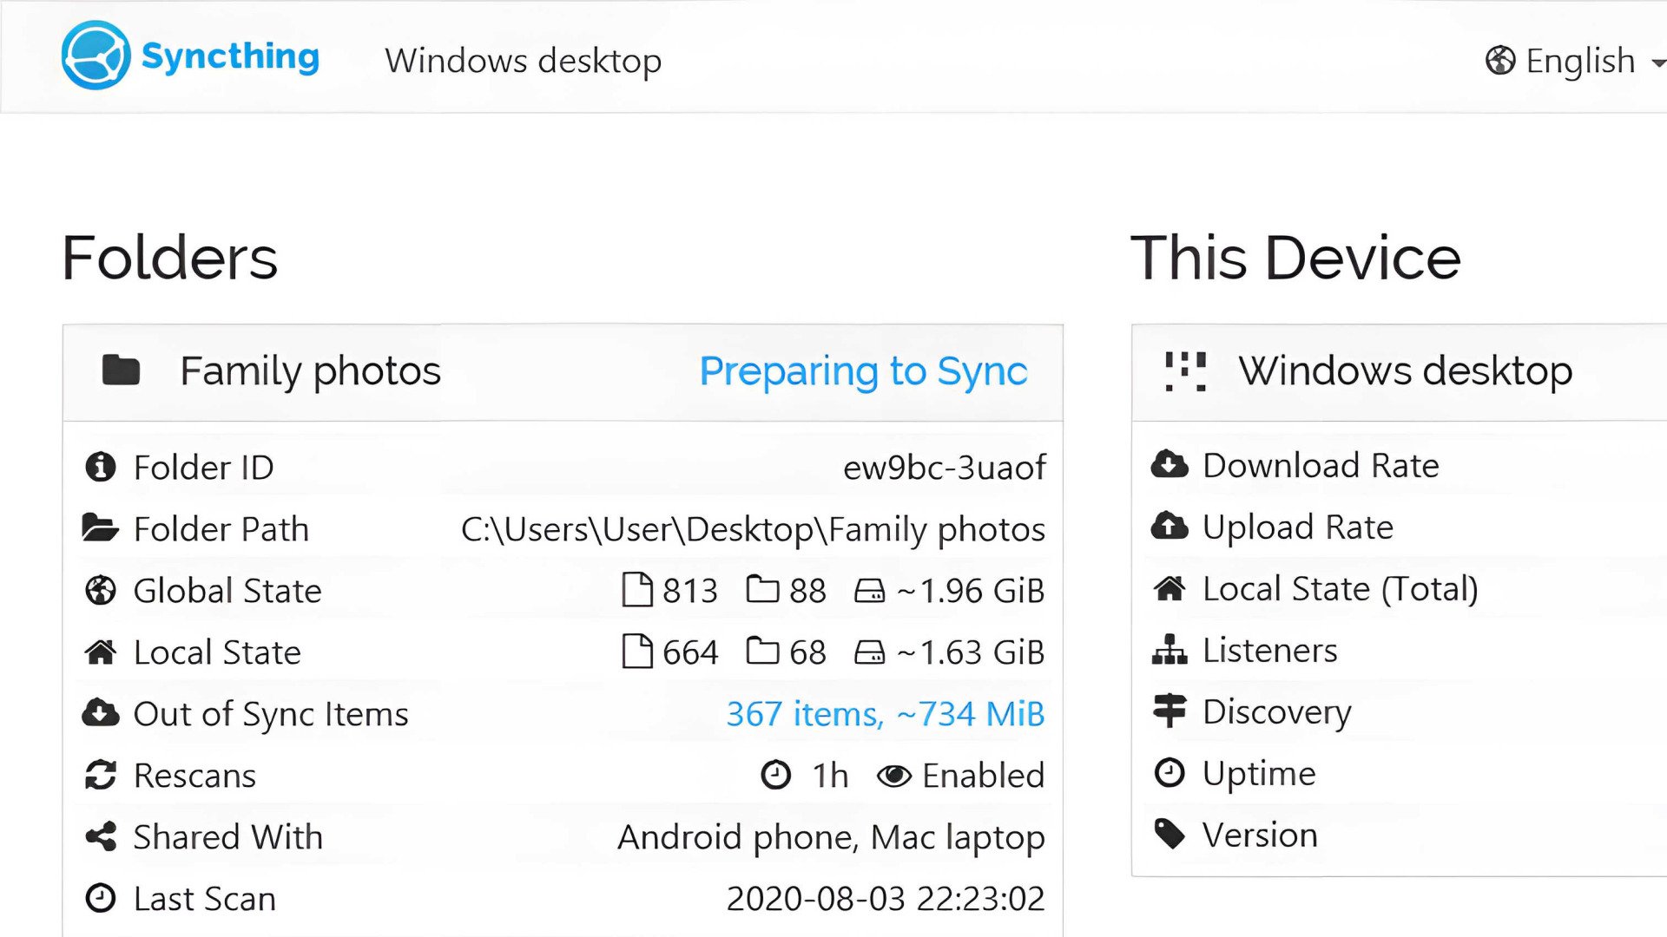The image size is (1667, 937).
Task: Collapse the Windows desktop device panel
Action: pos(1400,372)
